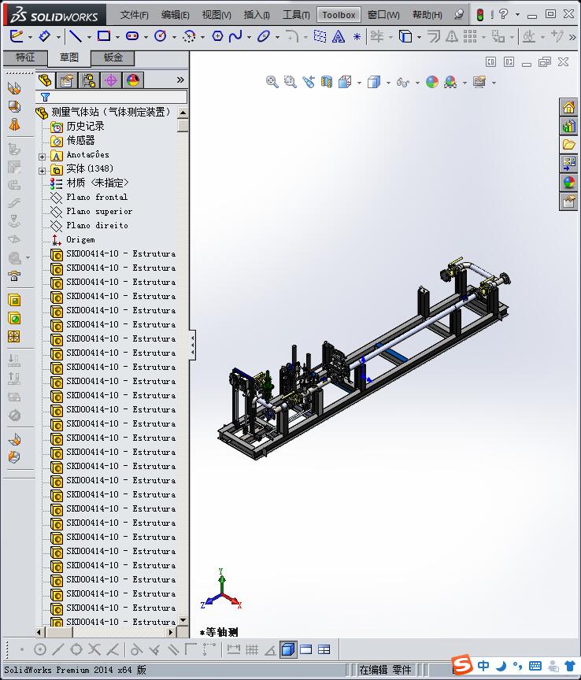
Task: Open the DisplayManager color ball tab
Action: (x=133, y=80)
